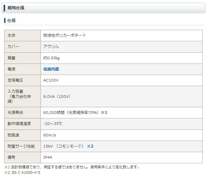208x178 pixels.
Task: Click the ※1 設計目標値 footnote text
Action: point(72,167)
